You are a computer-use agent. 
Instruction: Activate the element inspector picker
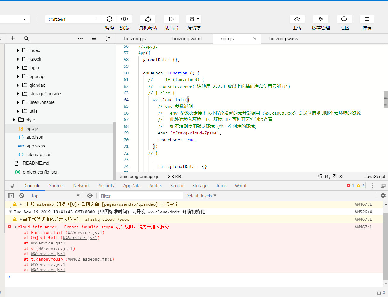pyautogui.click(x=11, y=186)
